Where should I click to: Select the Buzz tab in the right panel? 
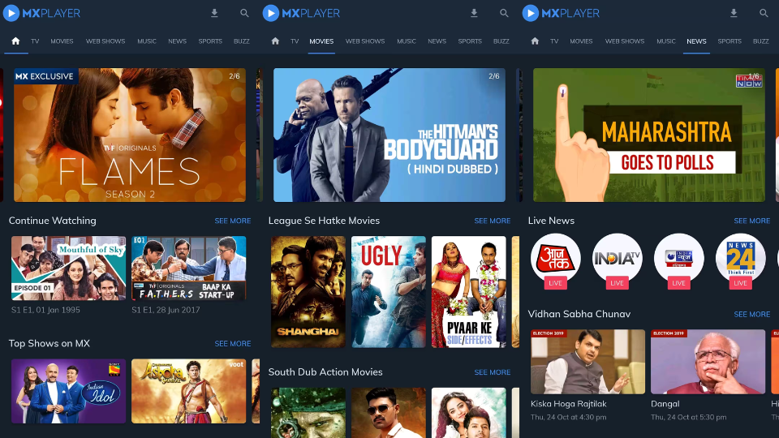coord(761,41)
